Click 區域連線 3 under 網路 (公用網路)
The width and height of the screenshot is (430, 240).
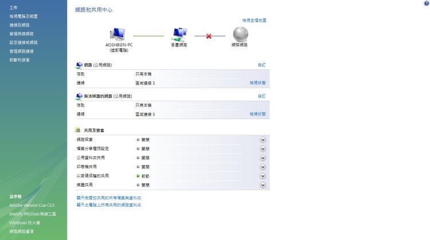pos(145,83)
